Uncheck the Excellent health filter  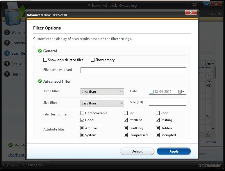click(126, 120)
